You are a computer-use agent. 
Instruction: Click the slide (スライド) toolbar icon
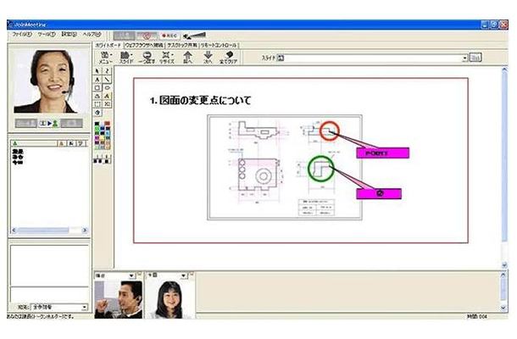(x=126, y=58)
